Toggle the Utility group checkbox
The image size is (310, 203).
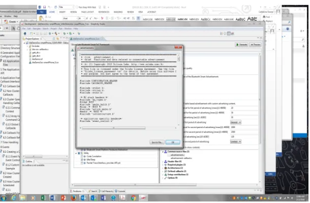[79, 153]
